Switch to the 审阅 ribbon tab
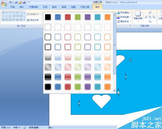The width and height of the screenshot is (162, 129). coord(64,7)
